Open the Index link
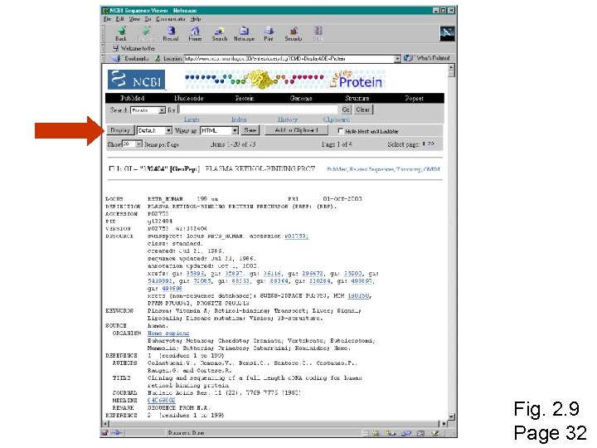Image resolution: width=597 pixels, height=448 pixels. (239, 119)
